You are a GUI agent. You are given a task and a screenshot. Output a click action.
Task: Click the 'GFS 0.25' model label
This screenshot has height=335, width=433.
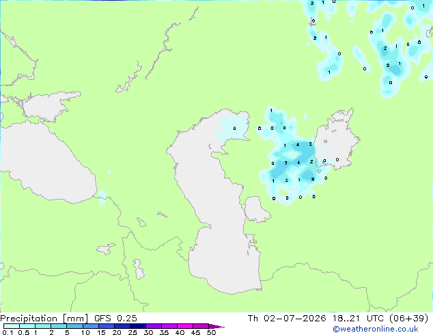115,319
